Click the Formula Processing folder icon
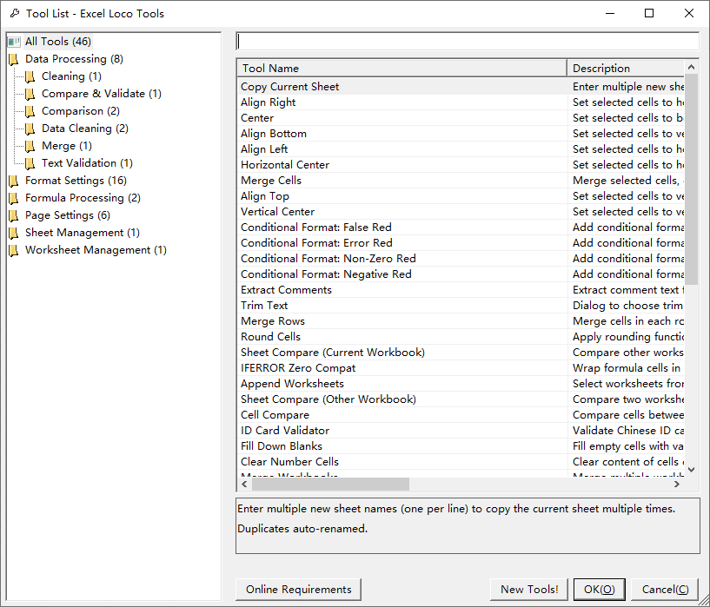 pyautogui.click(x=14, y=198)
